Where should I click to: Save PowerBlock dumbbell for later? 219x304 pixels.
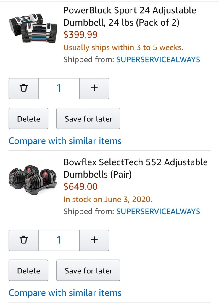(88, 119)
